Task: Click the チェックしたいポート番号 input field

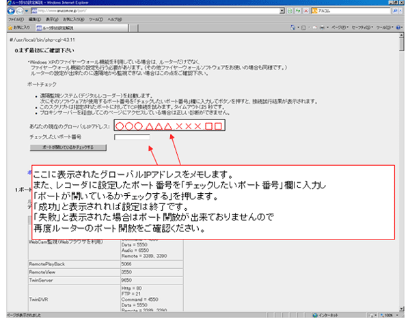Action: click(x=132, y=136)
